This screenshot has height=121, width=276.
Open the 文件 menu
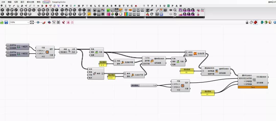coord(3,2)
